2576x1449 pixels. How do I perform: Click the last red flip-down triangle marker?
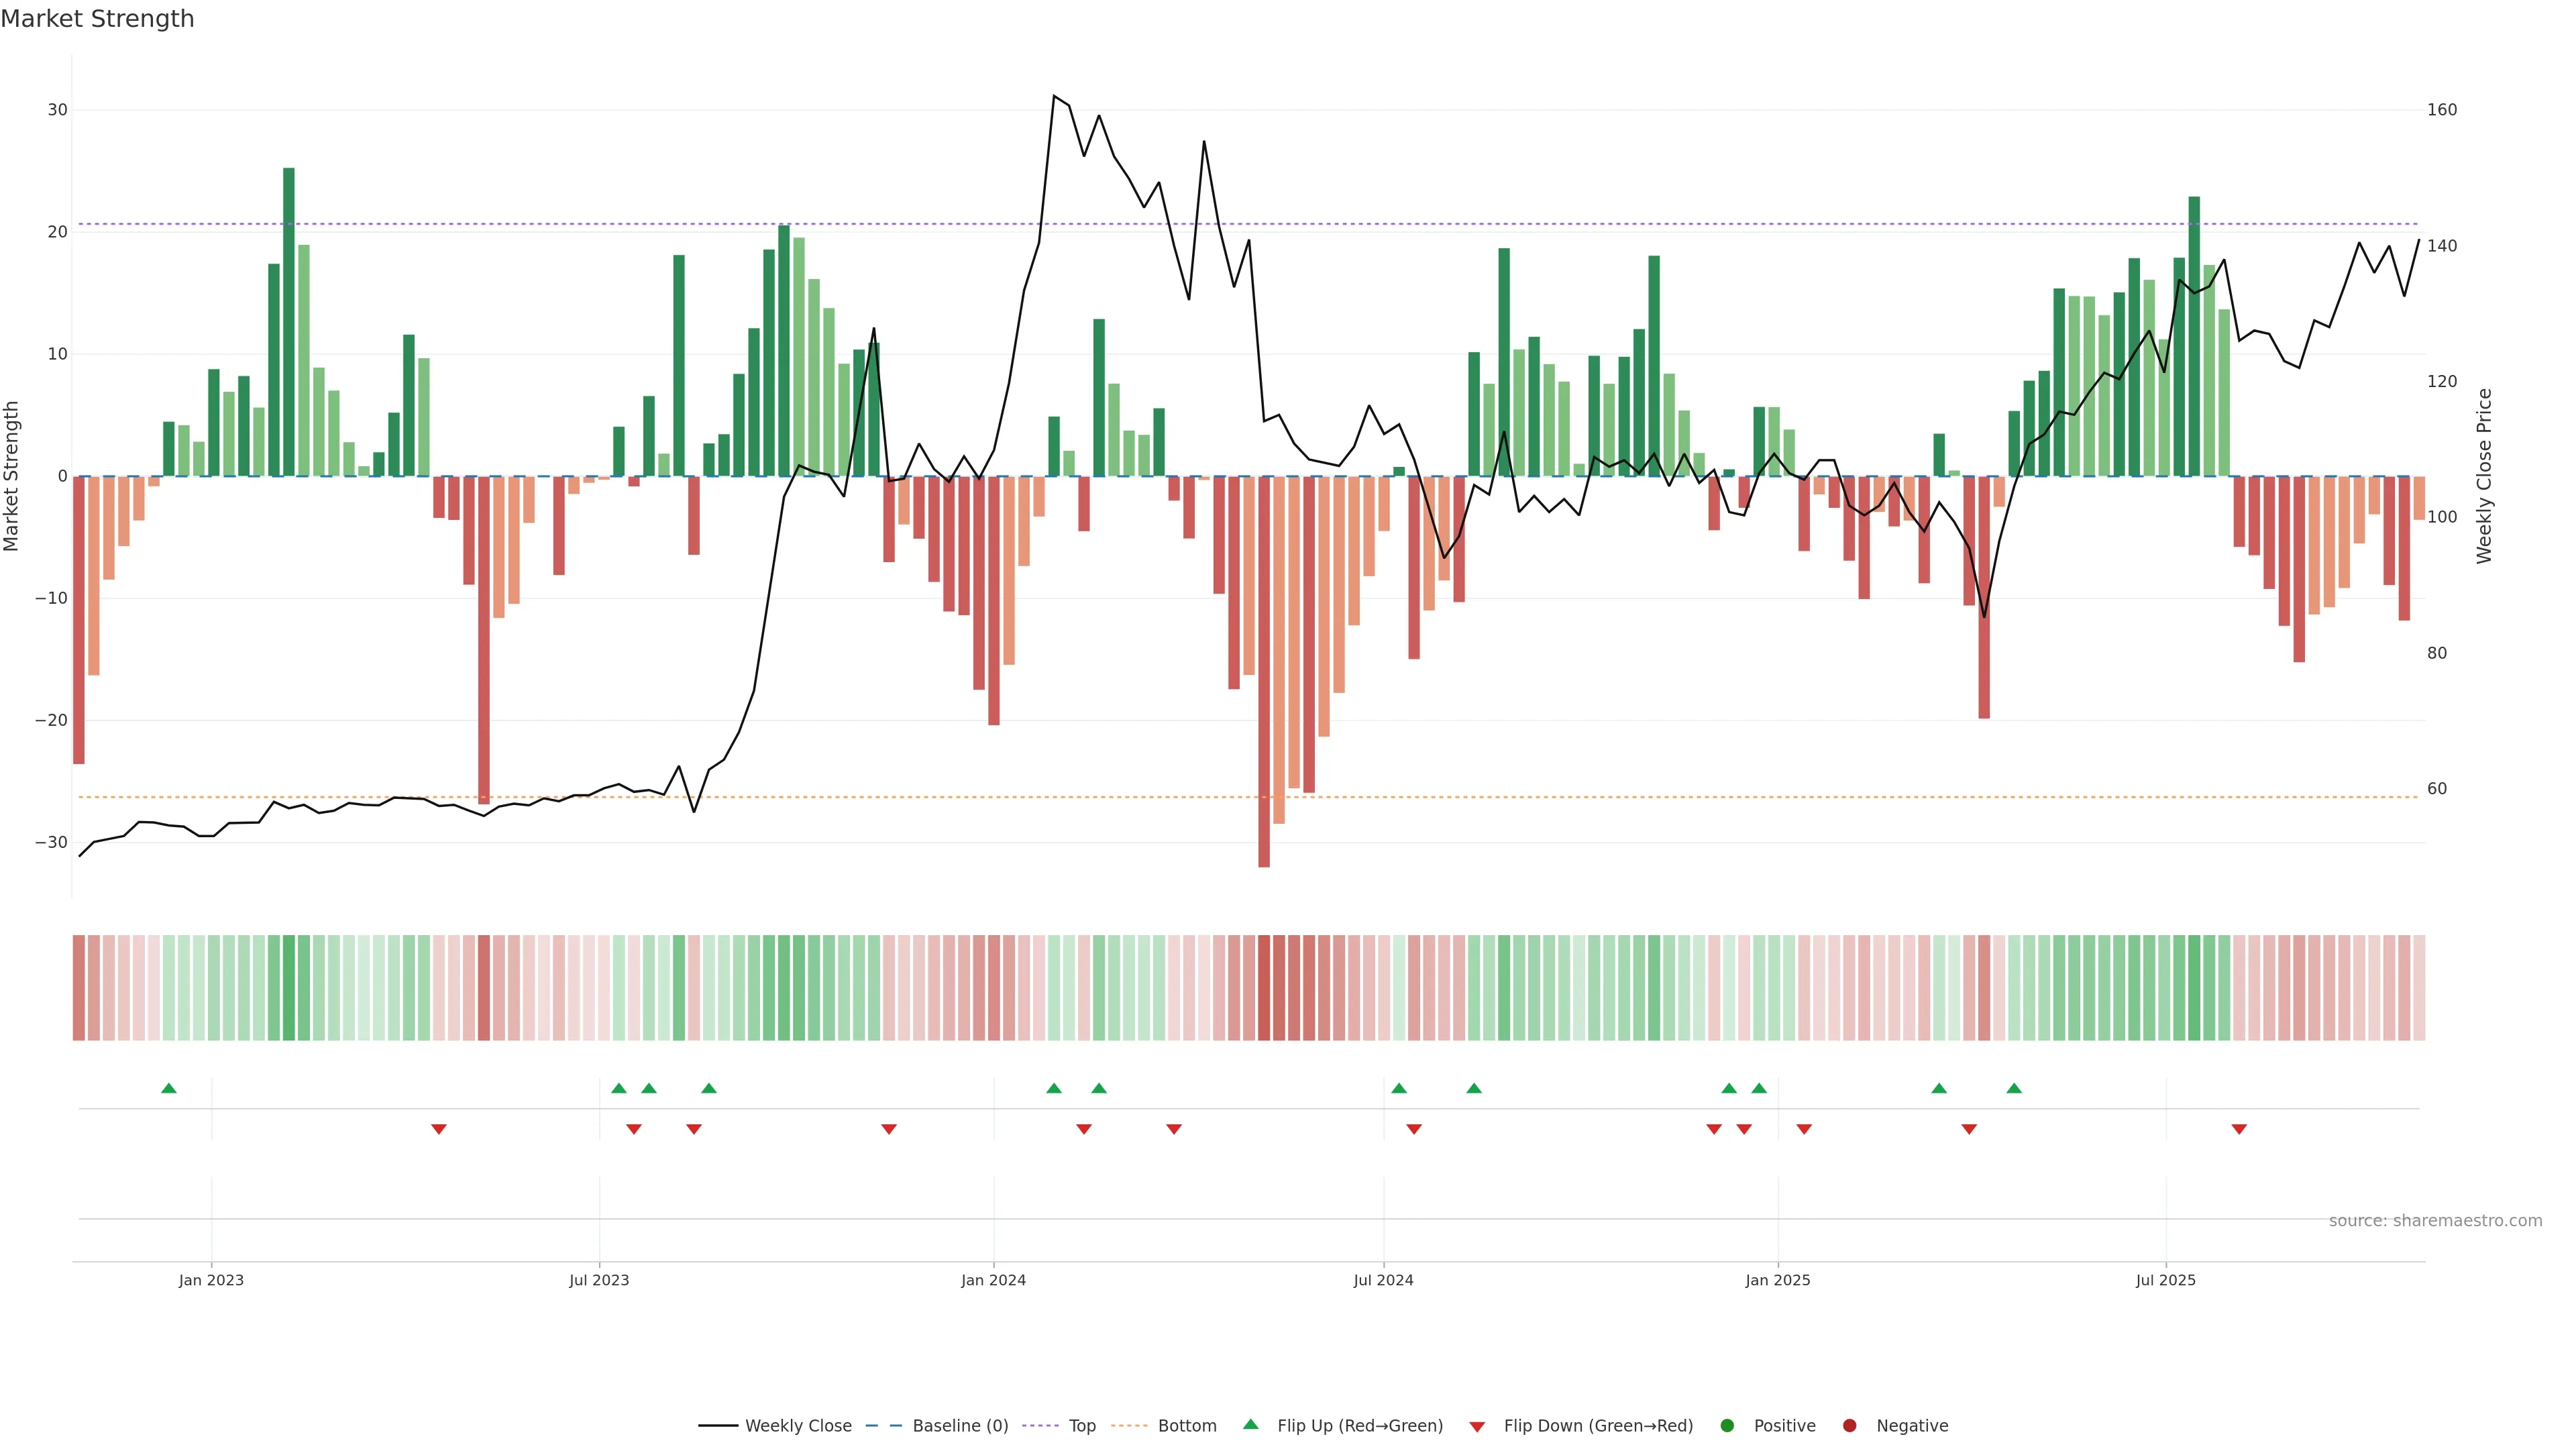click(x=2239, y=1129)
